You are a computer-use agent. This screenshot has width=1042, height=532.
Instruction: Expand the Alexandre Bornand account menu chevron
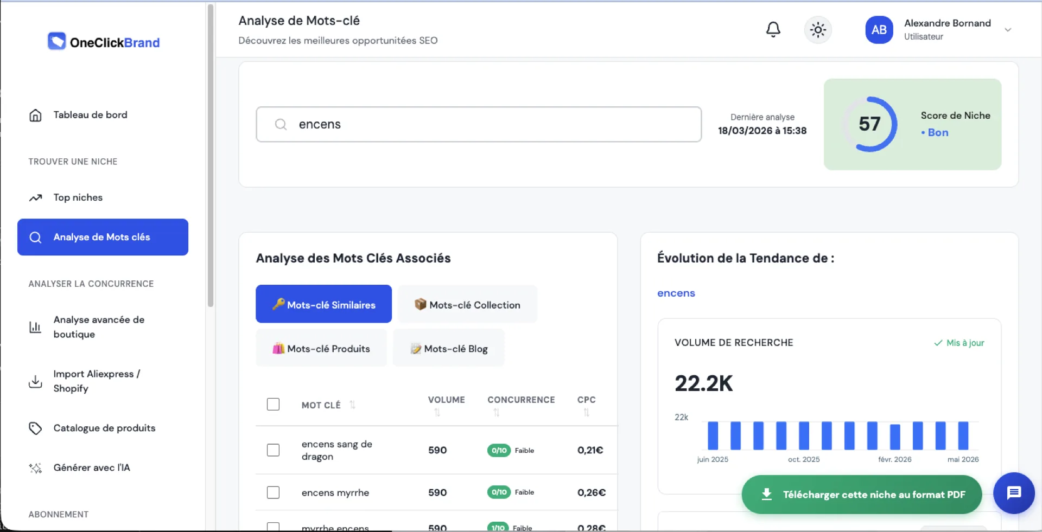1008,30
